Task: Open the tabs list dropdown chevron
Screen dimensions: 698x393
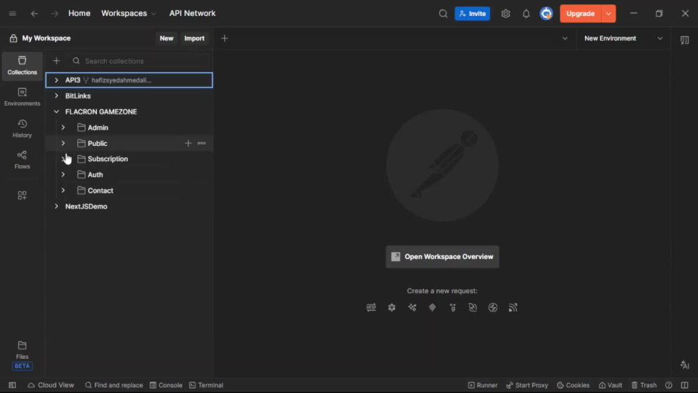Action: click(x=565, y=38)
